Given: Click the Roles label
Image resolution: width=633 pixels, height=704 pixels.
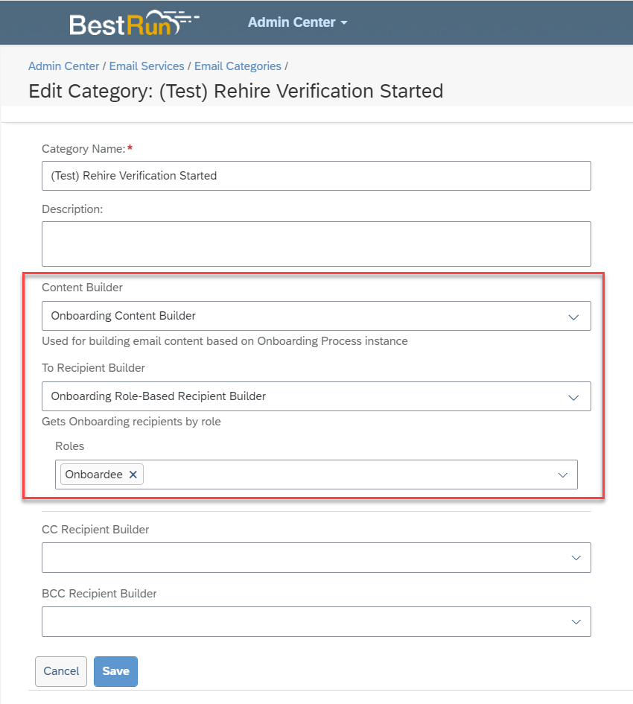Looking at the screenshot, I should point(69,445).
